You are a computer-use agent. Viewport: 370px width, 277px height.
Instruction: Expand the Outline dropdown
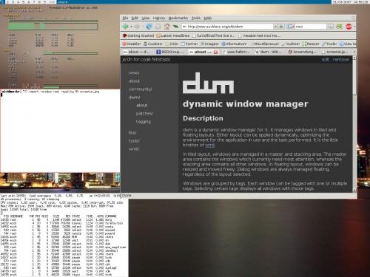[291, 44]
